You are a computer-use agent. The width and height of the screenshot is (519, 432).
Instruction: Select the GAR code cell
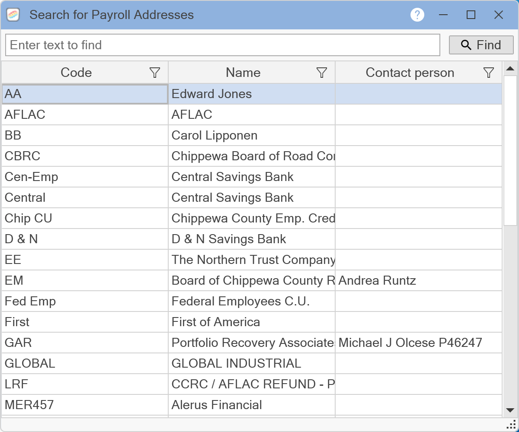click(85, 343)
